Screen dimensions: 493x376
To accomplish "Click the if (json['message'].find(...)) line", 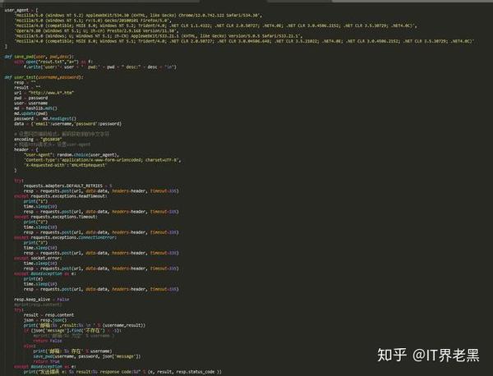I will point(72,331).
